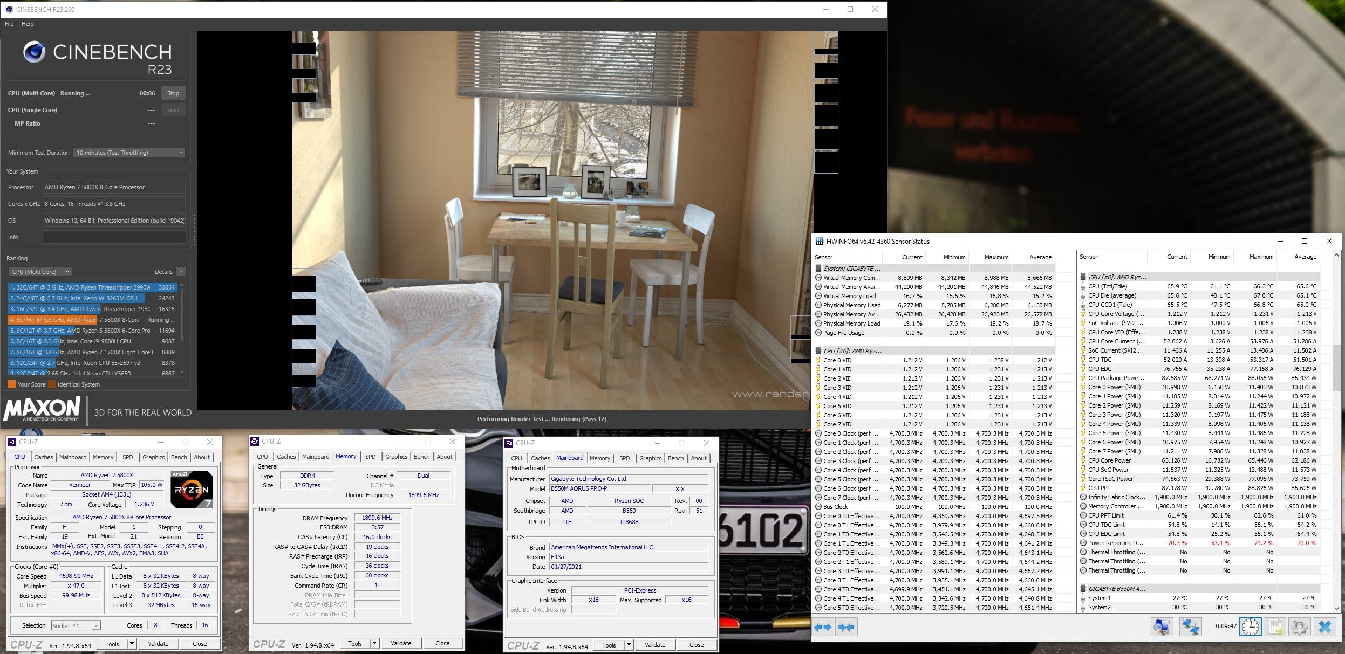The width and height of the screenshot is (1345, 654).
Task: Open Tools dropdown arrow in Memory CPU-Z window
Action: click(x=374, y=643)
